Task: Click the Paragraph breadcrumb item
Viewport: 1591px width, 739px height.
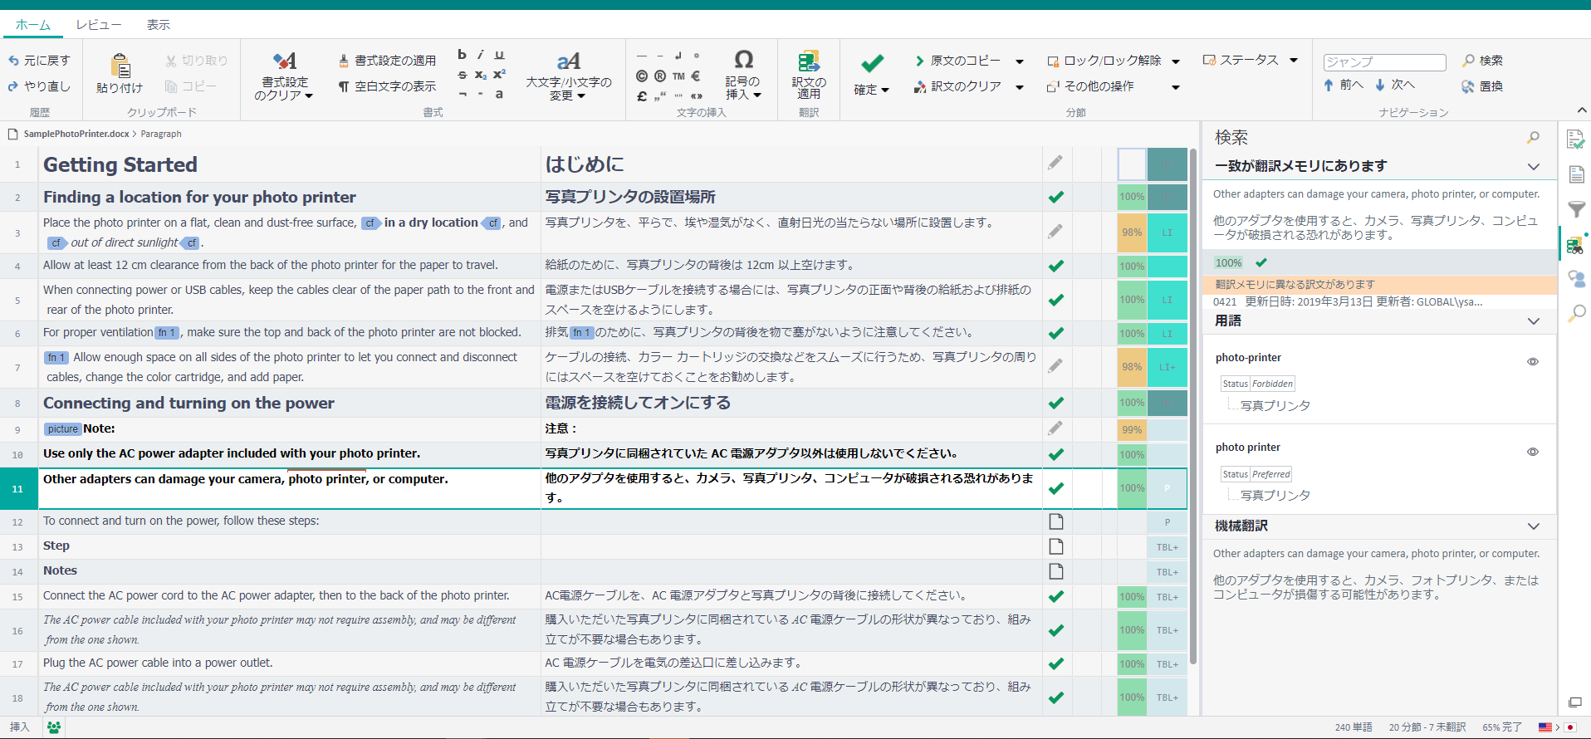Action: pyautogui.click(x=161, y=134)
